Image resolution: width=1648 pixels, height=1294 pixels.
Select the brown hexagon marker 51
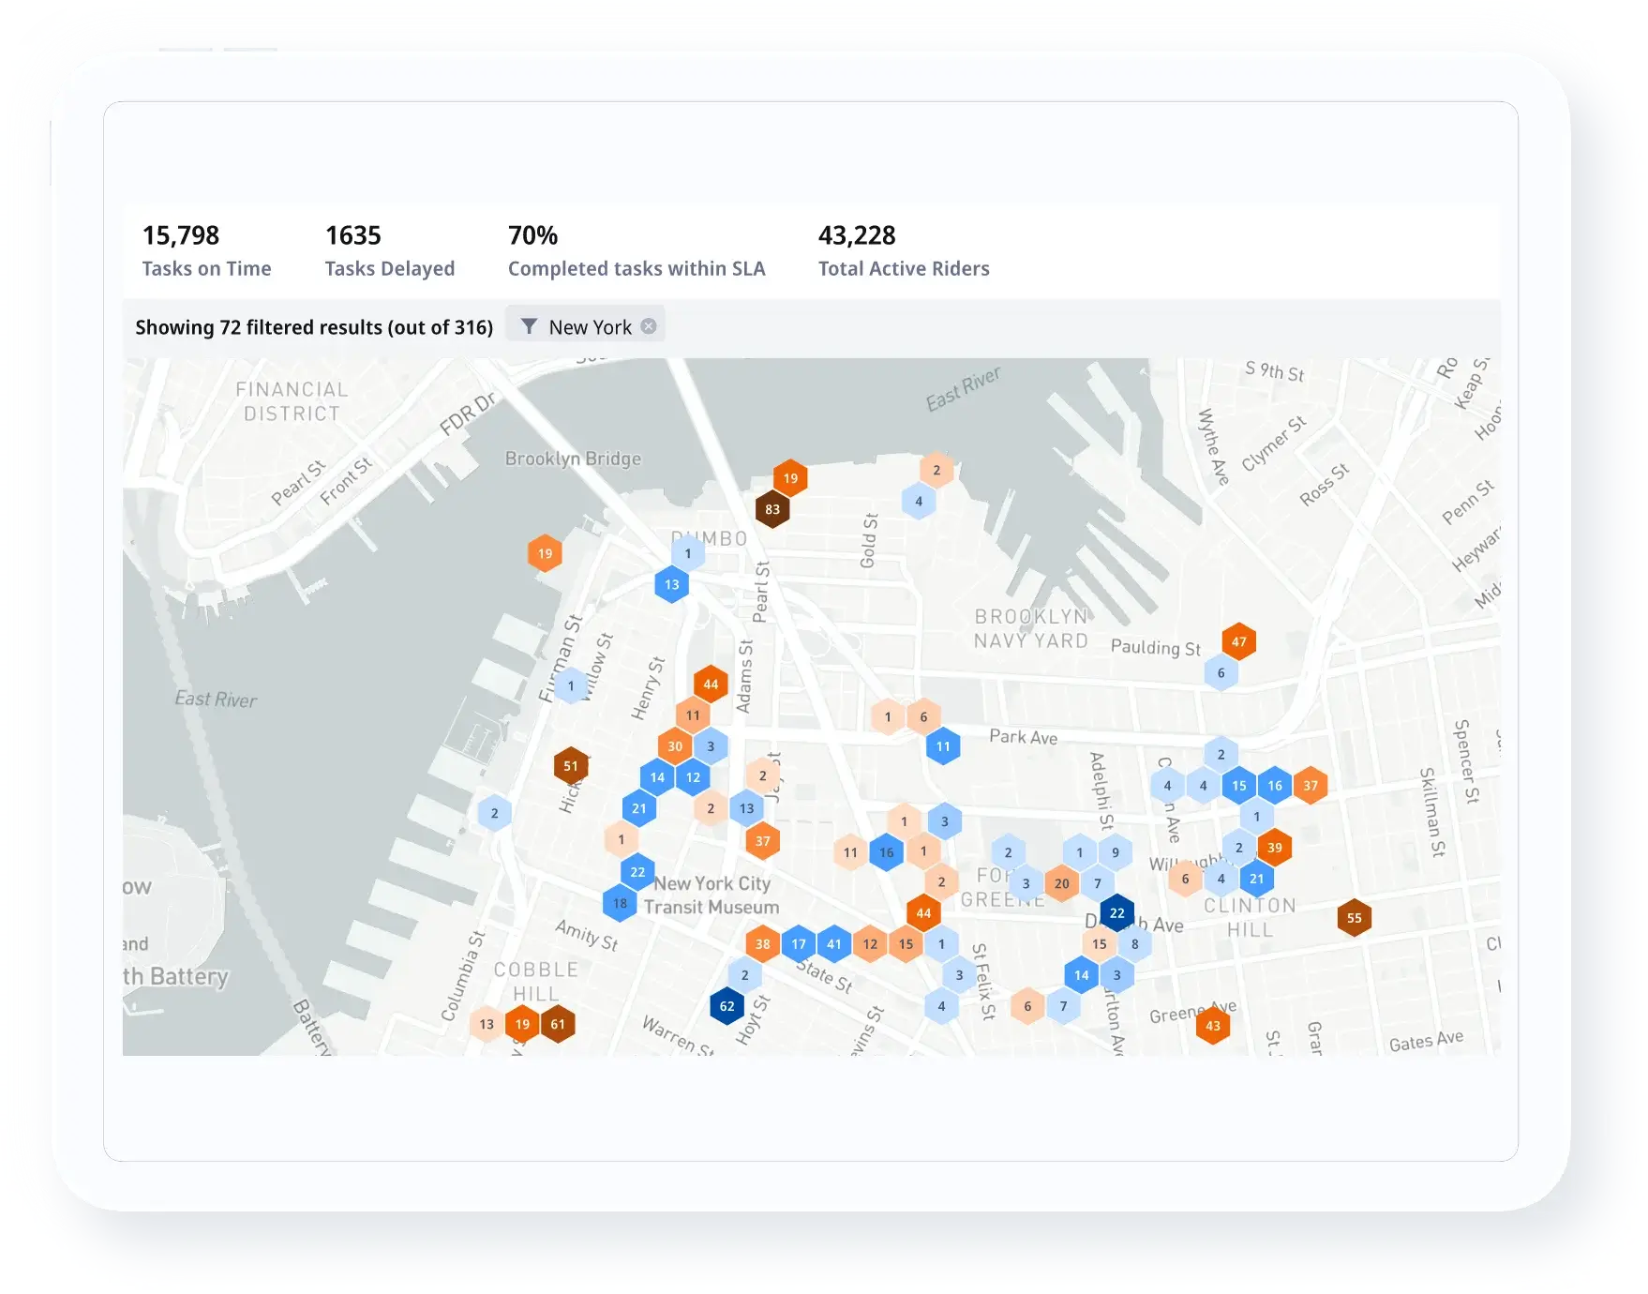571,766
